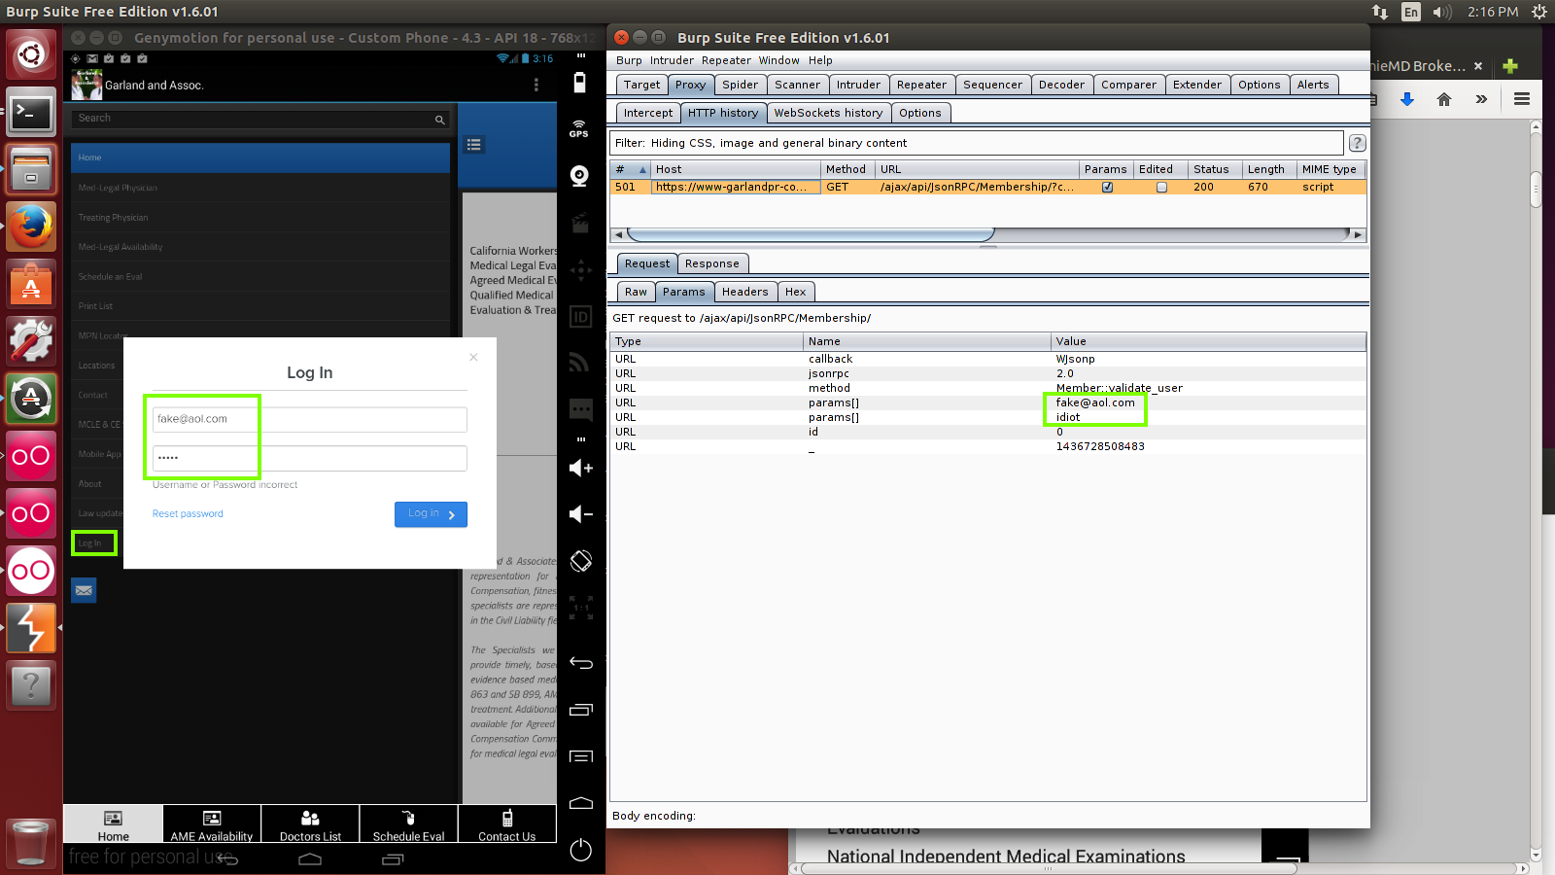
Task: Open the Genymotion device ID widget
Action: click(580, 317)
